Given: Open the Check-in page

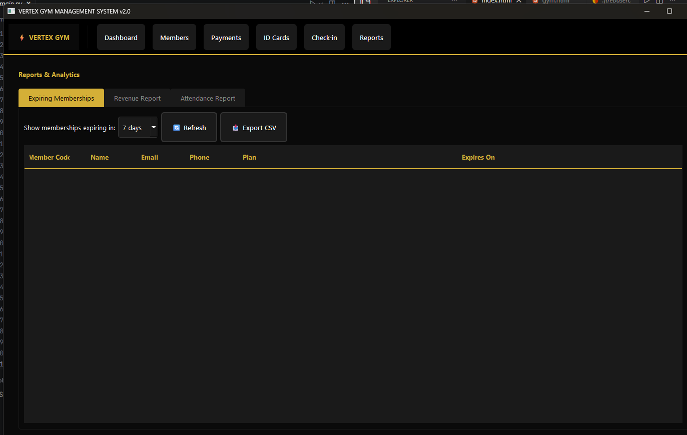Looking at the screenshot, I should point(324,38).
